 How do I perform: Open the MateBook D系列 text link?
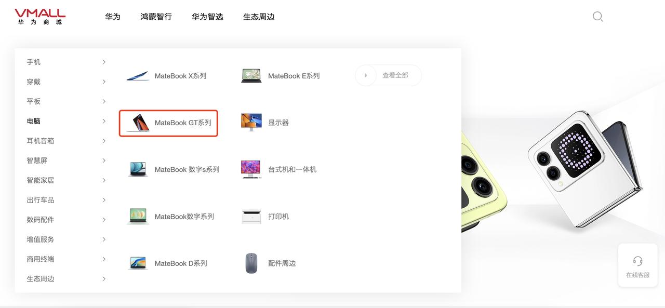click(x=181, y=264)
